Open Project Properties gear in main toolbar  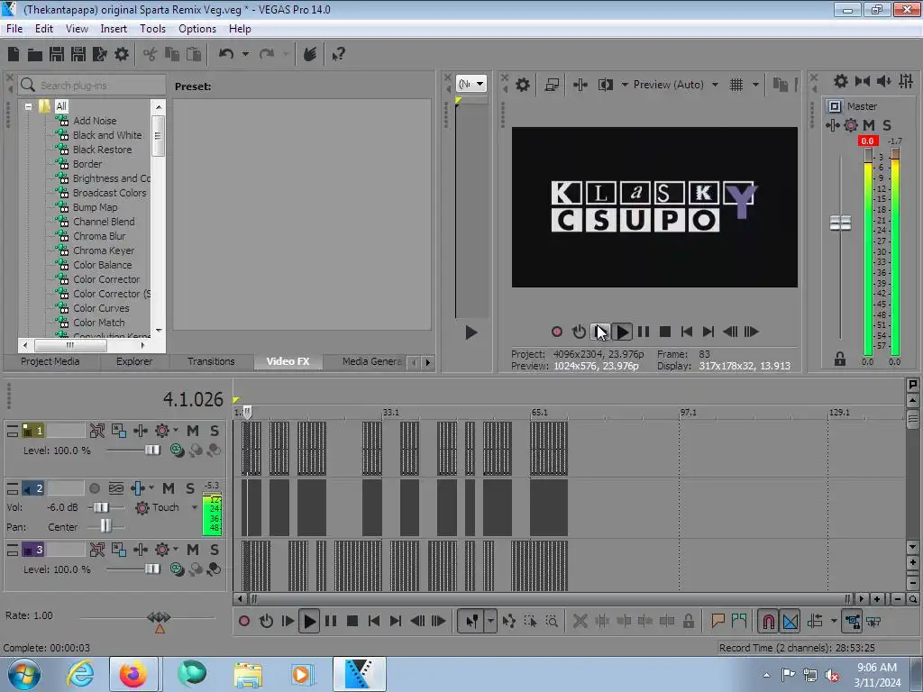(x=122, y=54)
